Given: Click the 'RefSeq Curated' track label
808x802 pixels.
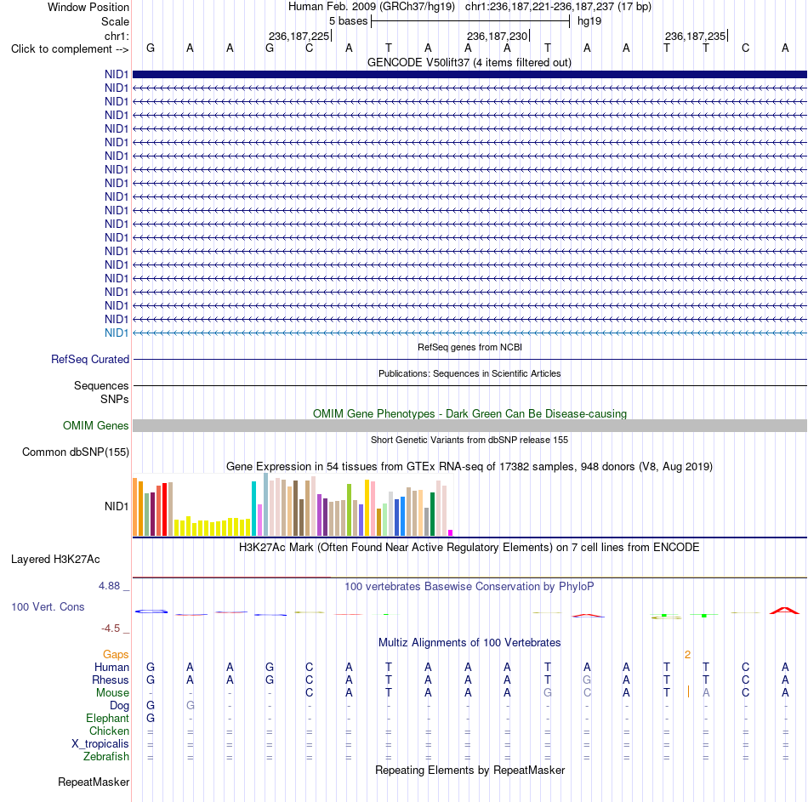Looking at the screenshot, I should pos(89,359).
